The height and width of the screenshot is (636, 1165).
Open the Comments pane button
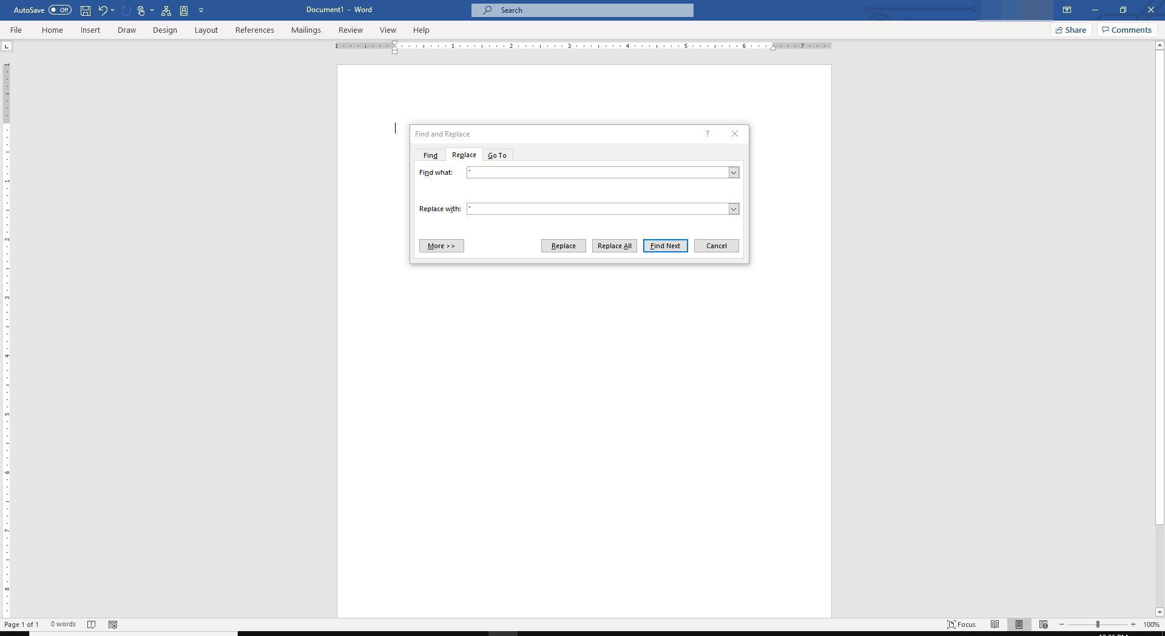(x=1127, y=30)
